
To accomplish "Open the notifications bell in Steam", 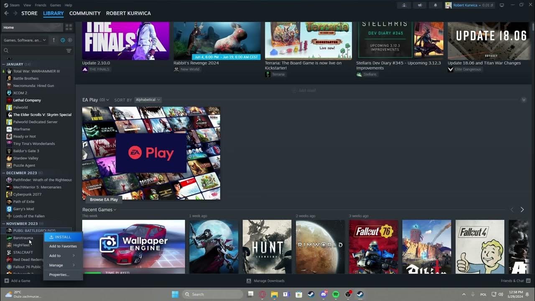I will point(435,5).
